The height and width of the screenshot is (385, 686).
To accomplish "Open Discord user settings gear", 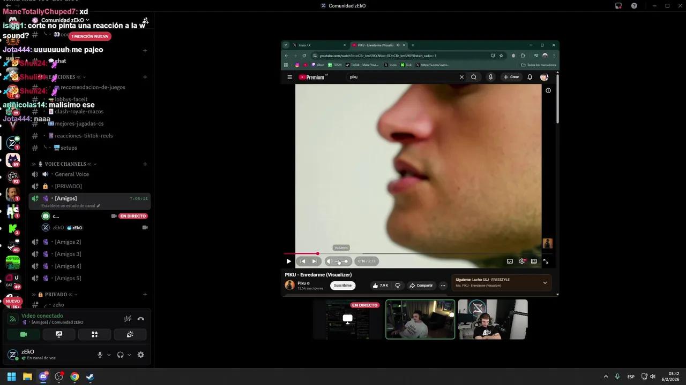I will (140, 355).
